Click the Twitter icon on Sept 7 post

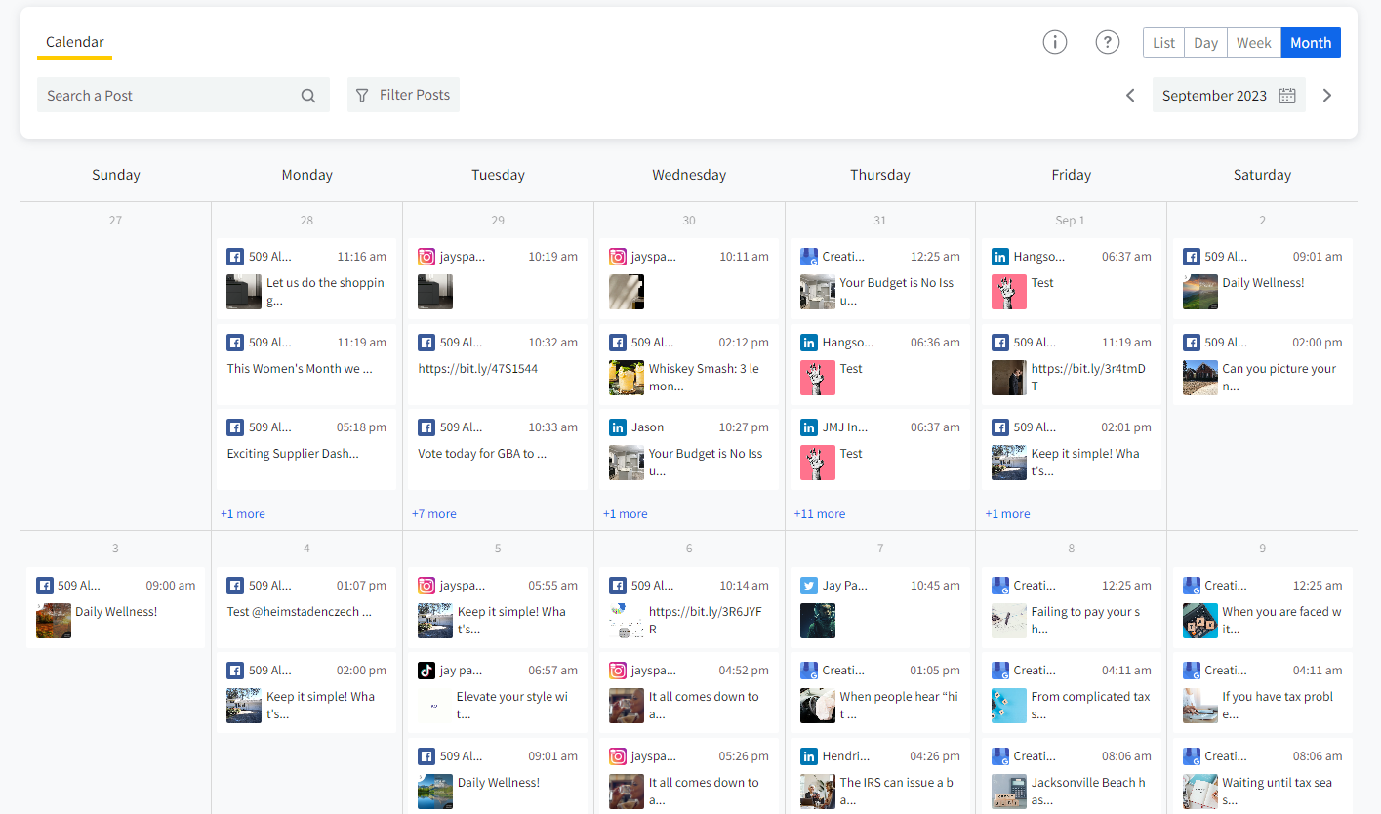tap(808, 586)
